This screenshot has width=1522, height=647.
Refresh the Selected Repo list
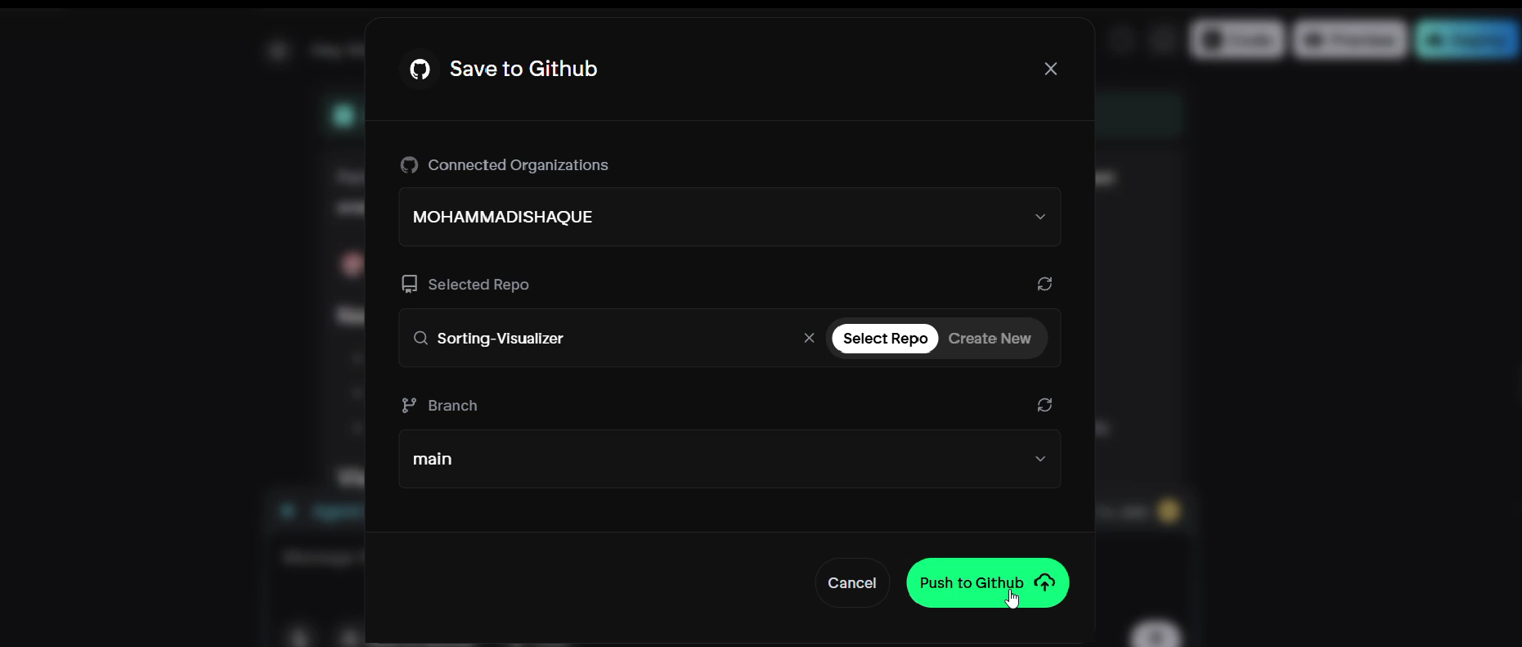tap(1044, 284)
